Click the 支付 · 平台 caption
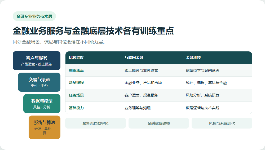The image size is (265, 150). pos(39,86)
